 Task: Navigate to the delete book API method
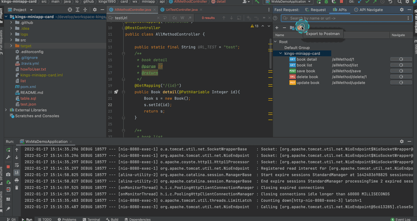coord(401,77)
